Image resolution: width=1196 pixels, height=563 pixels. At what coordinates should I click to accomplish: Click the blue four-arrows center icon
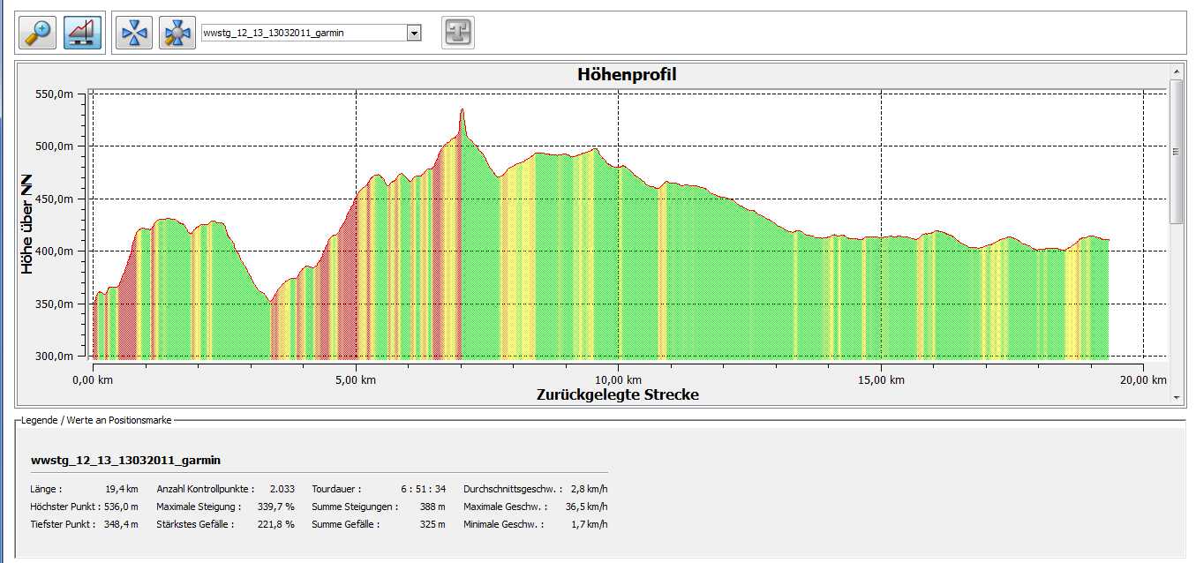(134, 33)
